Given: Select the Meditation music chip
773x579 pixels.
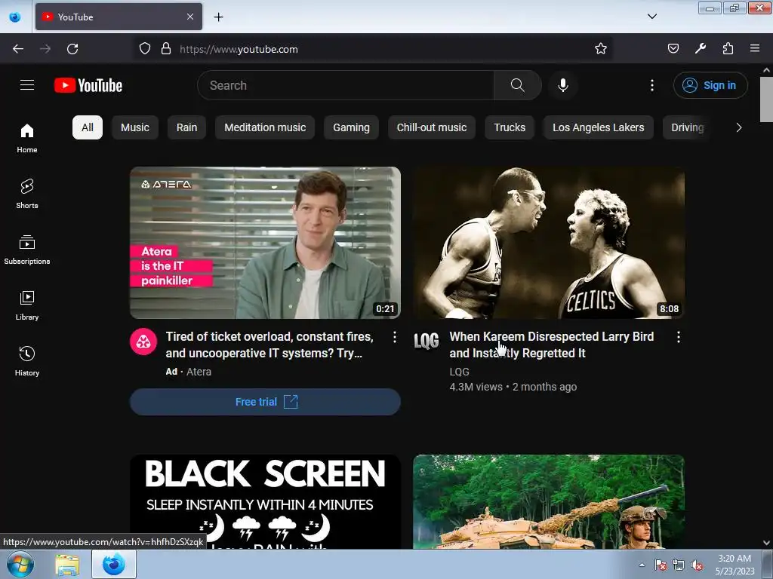Looking at the screenshot, I should click(265, 127).
